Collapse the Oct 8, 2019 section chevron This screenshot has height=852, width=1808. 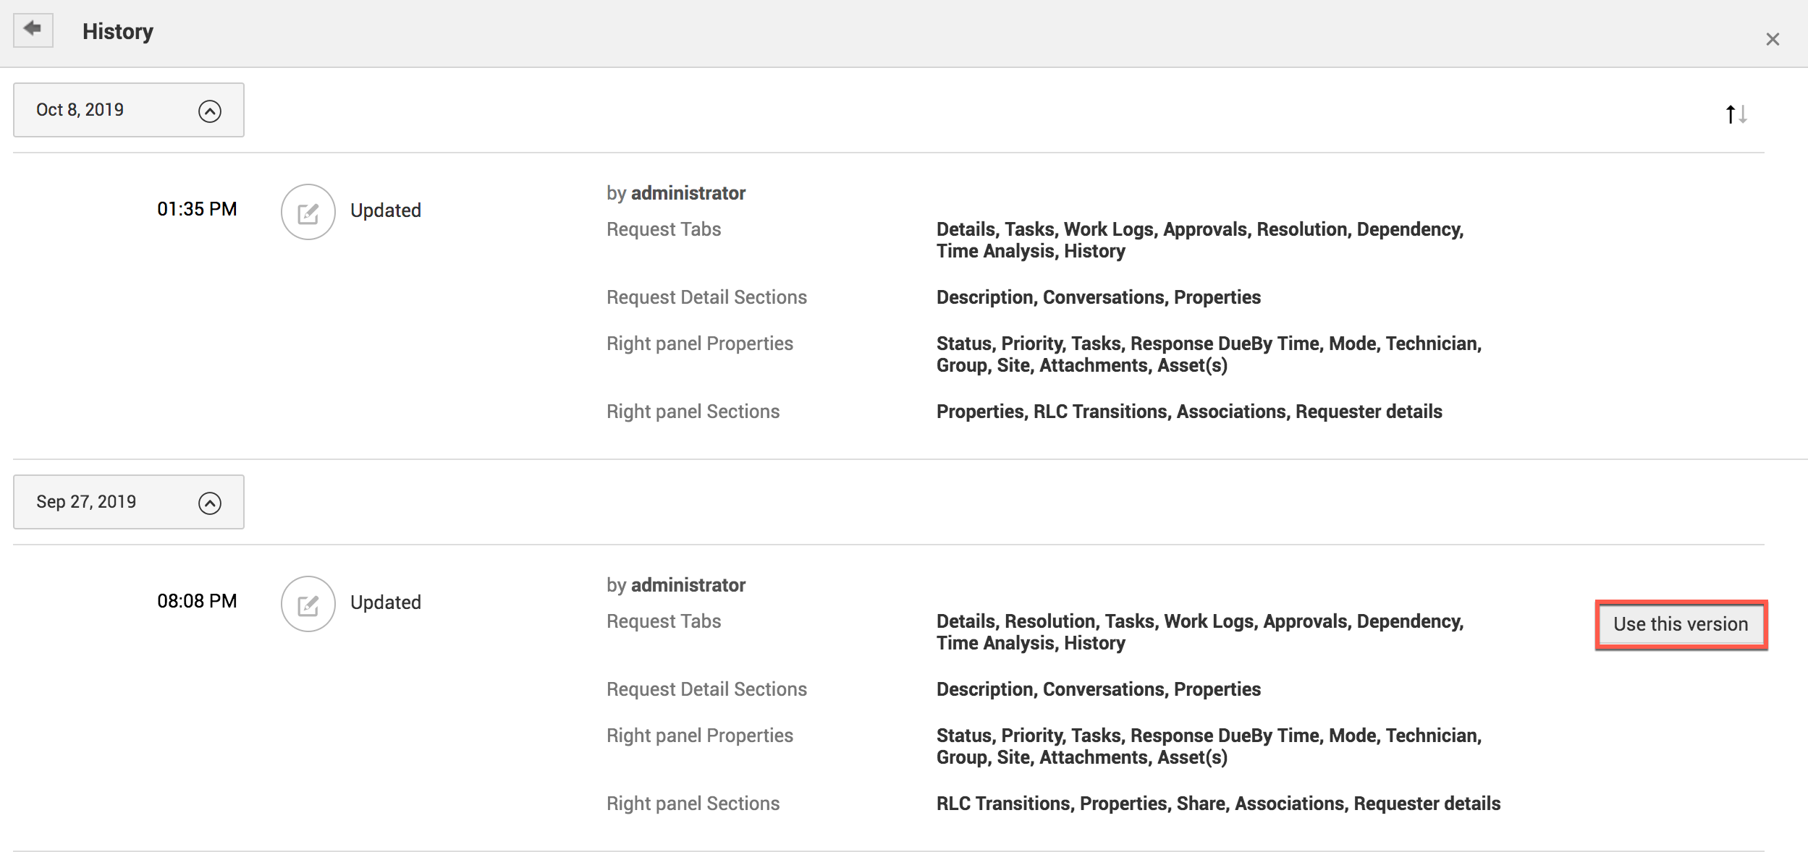[210, 111]
